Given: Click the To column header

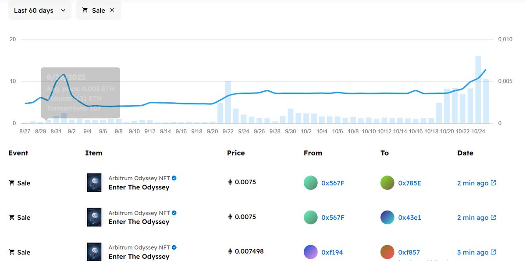Looking at the screenshot, I should (384, 153).
